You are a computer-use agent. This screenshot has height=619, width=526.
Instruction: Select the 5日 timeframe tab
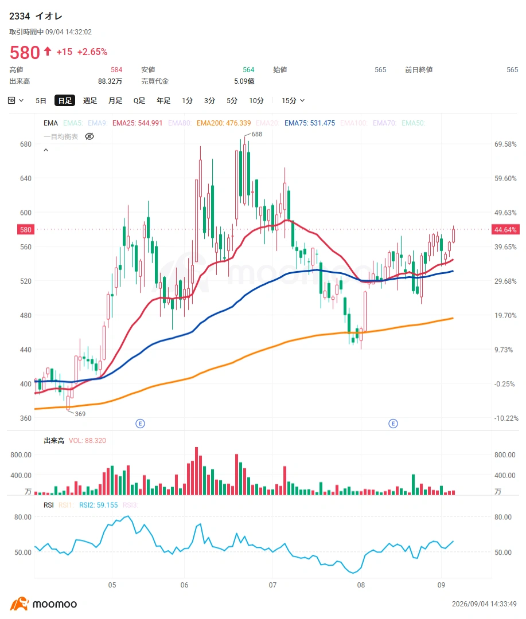coord(41,101)
